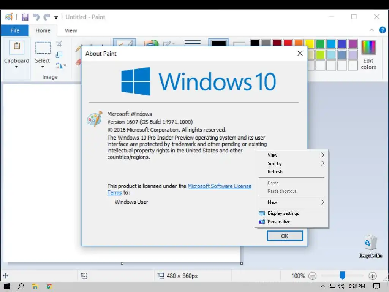Select the pink Eraser tool
The image size is (389, 292).
click(78, 62)
